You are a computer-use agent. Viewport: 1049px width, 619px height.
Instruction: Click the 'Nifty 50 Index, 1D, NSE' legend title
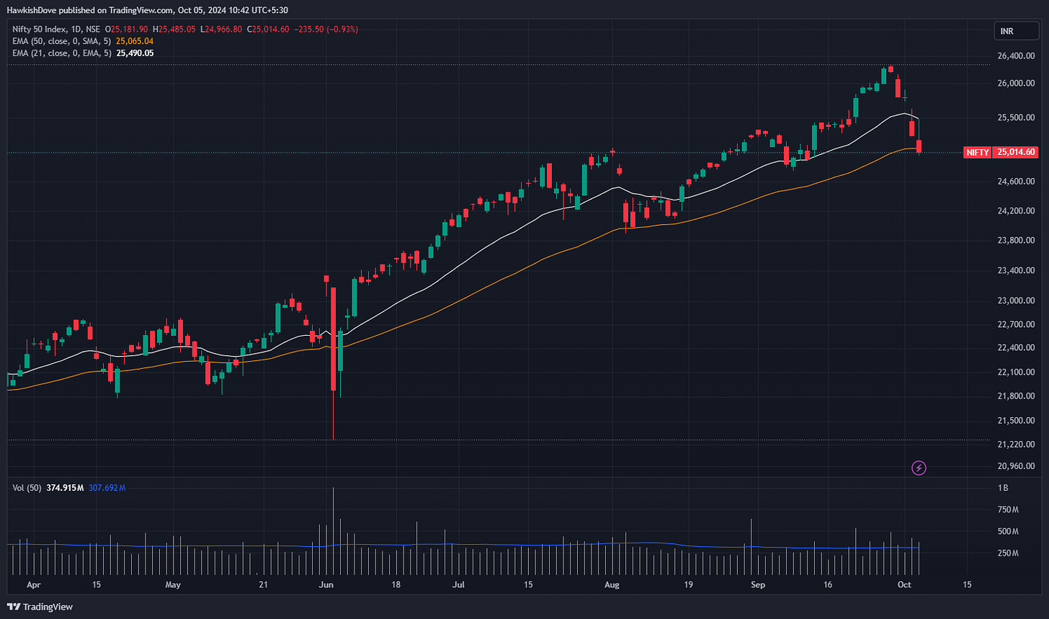pyautogui.click(x=56, y=30)
